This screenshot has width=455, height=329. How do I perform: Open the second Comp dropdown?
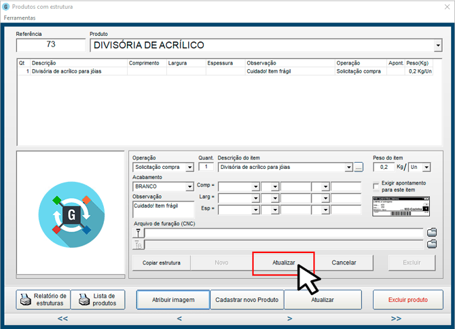[275, 187]
